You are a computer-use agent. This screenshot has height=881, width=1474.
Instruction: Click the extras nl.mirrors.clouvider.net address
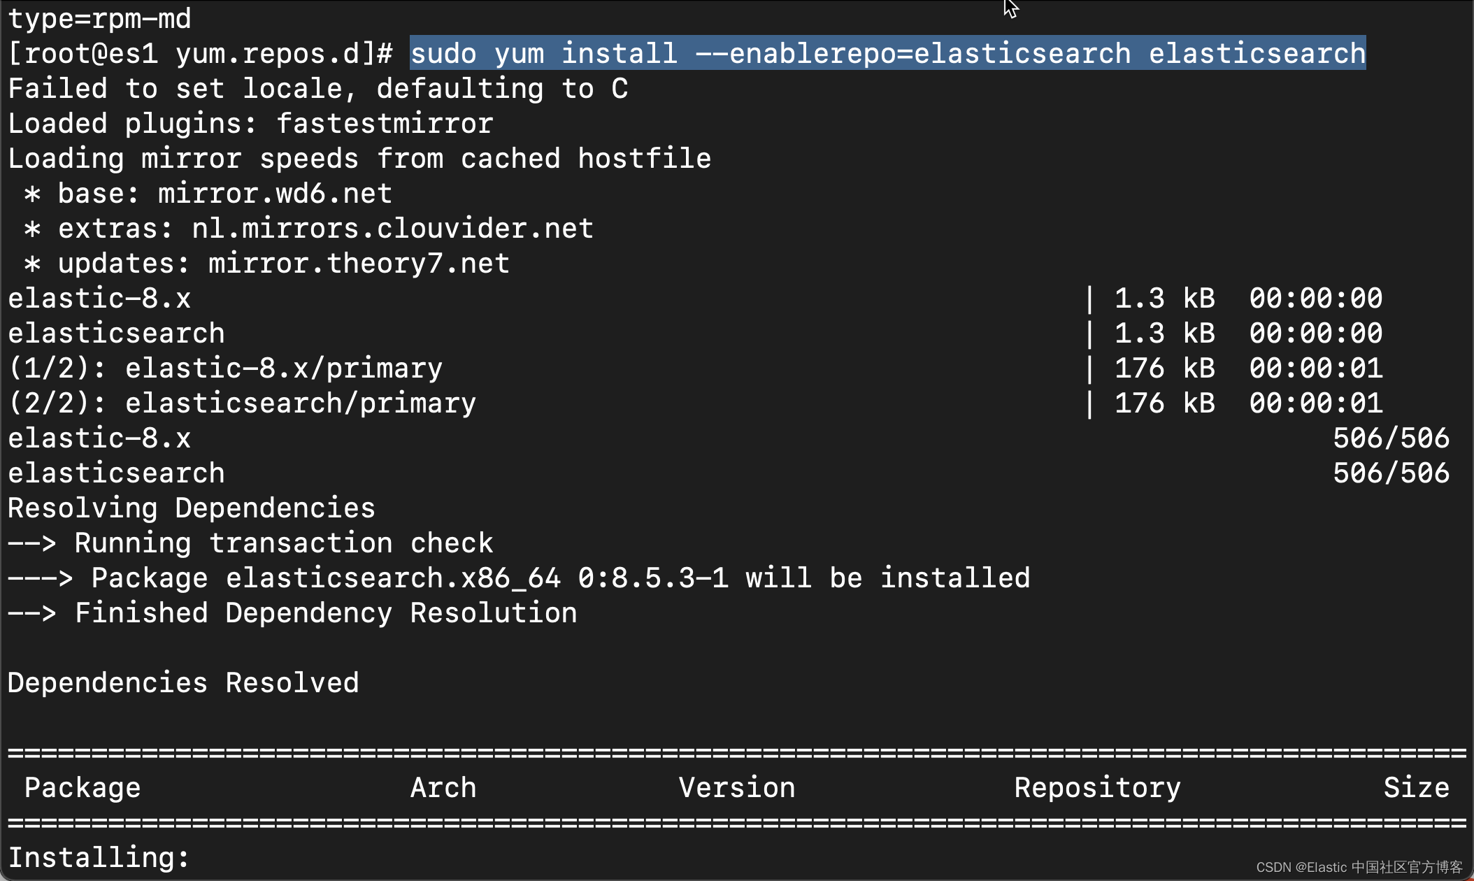[x=392, y=229]
